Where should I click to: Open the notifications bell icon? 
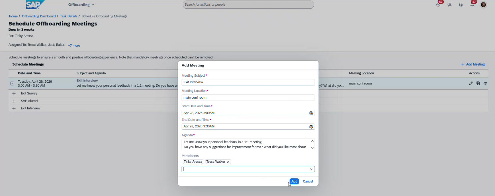click(x=472, y=4)
